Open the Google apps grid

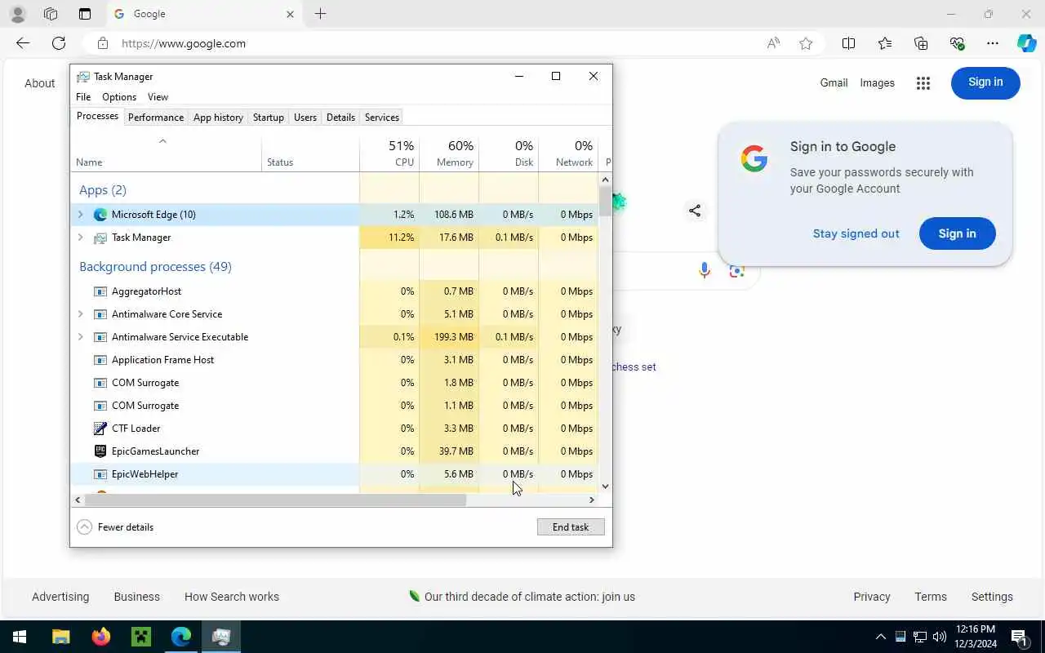click(x=923, y=82)
